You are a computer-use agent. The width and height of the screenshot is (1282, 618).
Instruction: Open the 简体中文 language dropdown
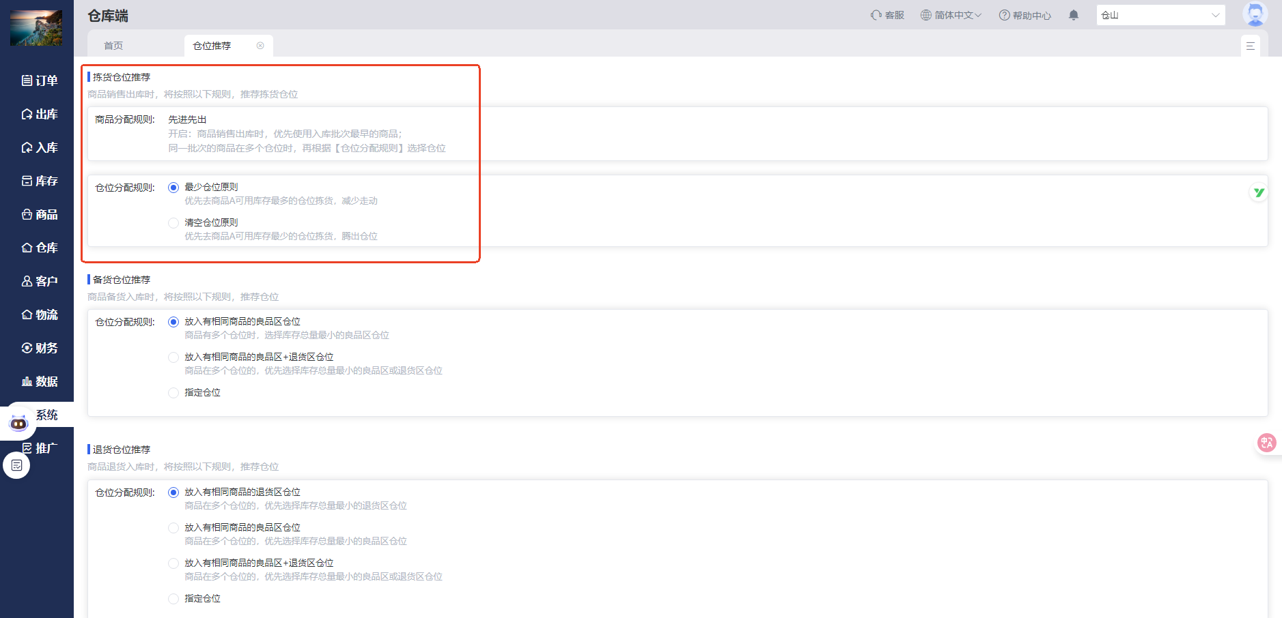click(951, 15)
